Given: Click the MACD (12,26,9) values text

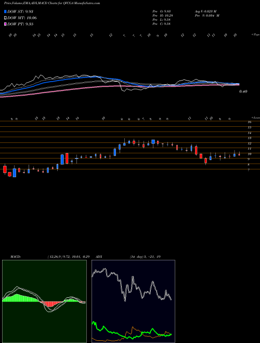Looking at the screenshot, I should coord(68,257).
